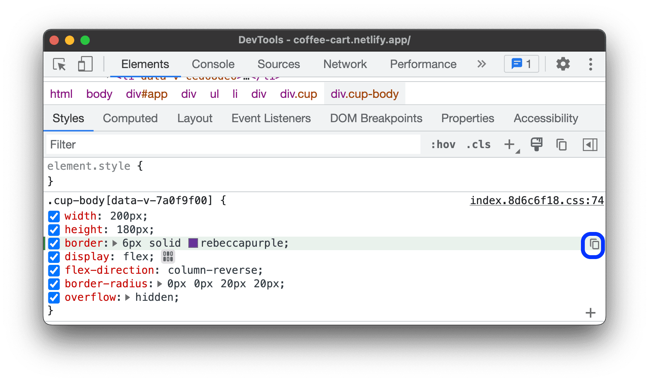Select the inspect element tool
This screenshot has height=382, width=649.
tap(58, 64)
